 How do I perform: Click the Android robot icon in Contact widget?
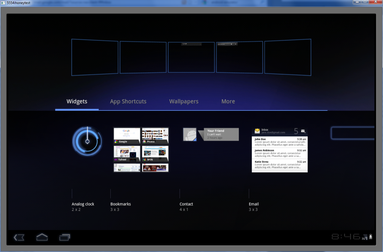(x=190, y=134)
